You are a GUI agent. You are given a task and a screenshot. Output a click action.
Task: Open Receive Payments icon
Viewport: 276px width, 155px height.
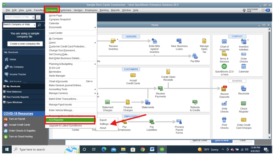tap(160, 88)
